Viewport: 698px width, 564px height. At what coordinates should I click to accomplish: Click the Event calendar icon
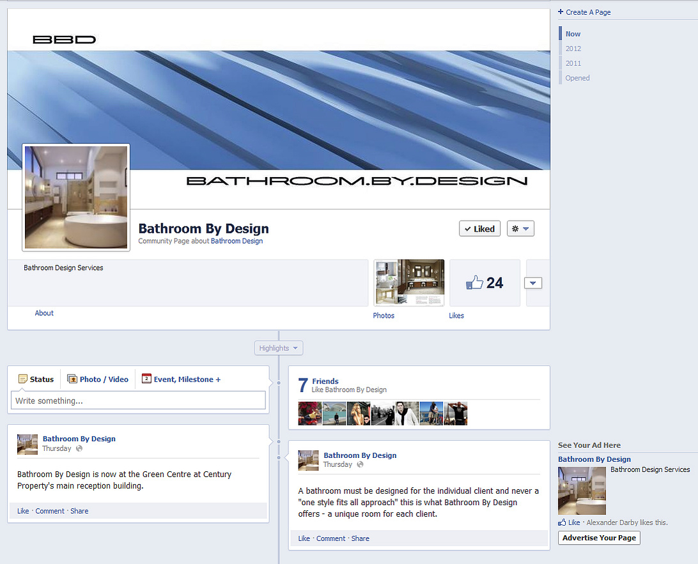(x=146, y=379)
